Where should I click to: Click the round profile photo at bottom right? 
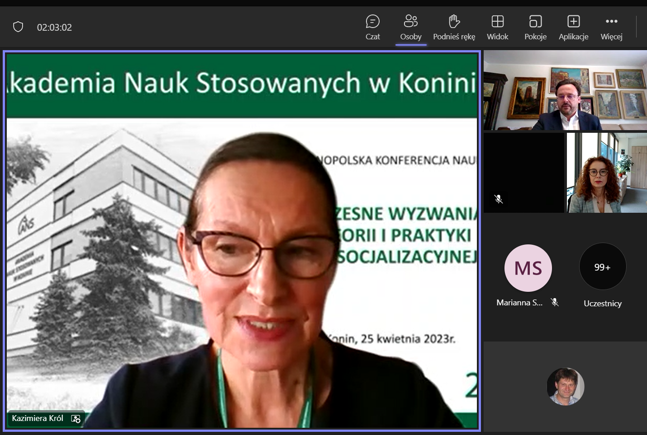point(565,387)
